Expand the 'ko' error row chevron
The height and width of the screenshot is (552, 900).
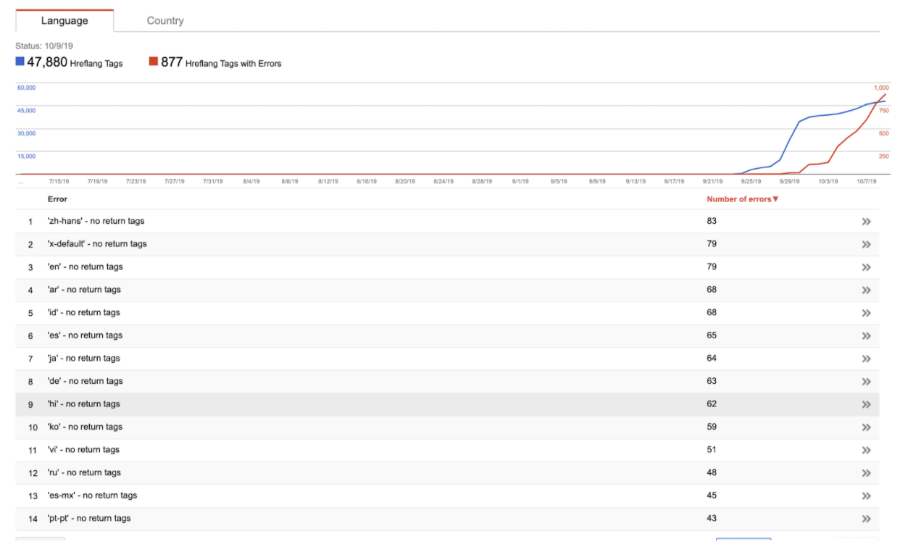(x=866, y=427)
